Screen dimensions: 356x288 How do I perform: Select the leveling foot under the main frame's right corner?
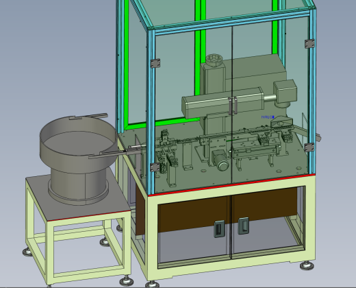pos(307,265)
